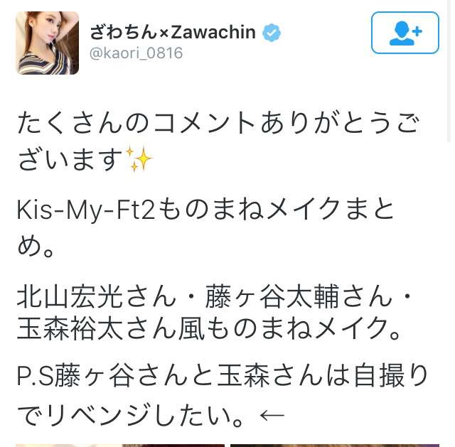Open the @kaori_0816 handle
Image resolution: width=455 pixels, height=447 pixels.
point(136,53)
